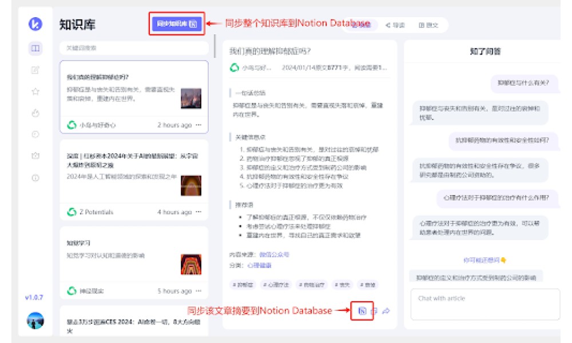Click the 知了问答 panel header

(x=485, y=51)
